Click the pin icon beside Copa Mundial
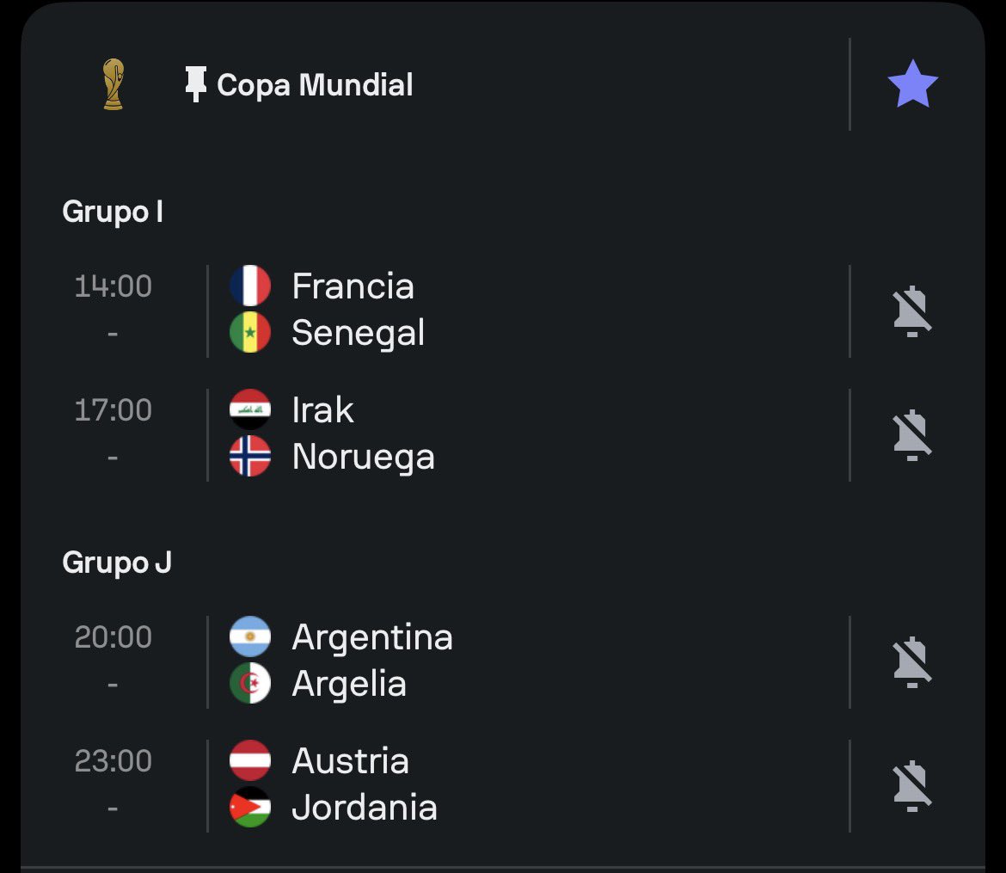Image resolution: width=1006 pixels, height=873 pixels. click(196, 84)
